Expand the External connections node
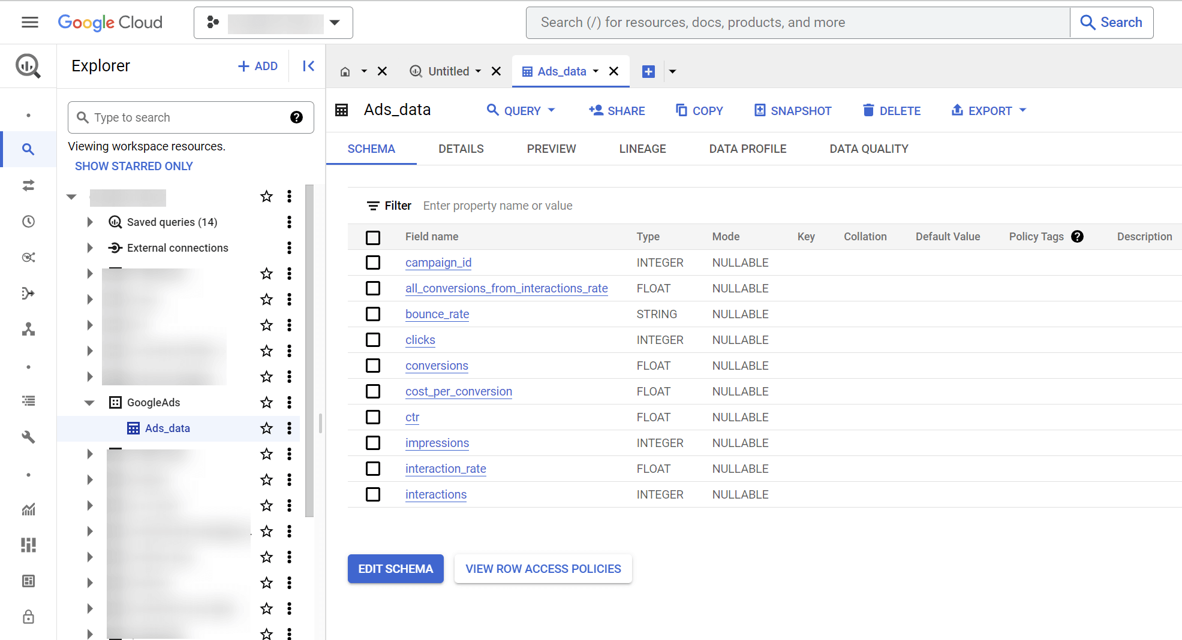 coord(89,247)
